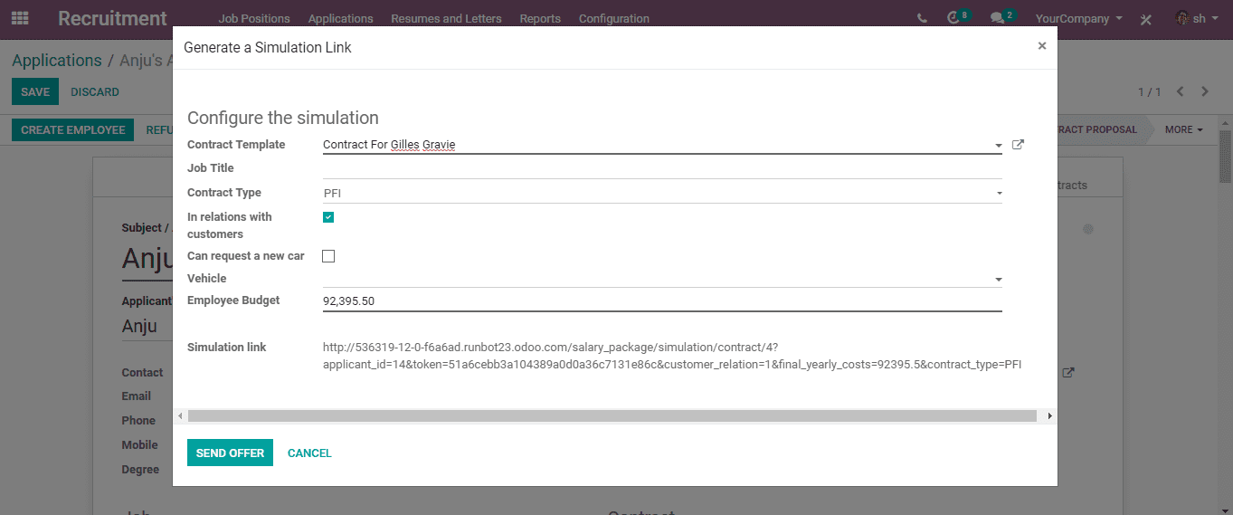Go to next record arrow

[x=1205, y=91]
